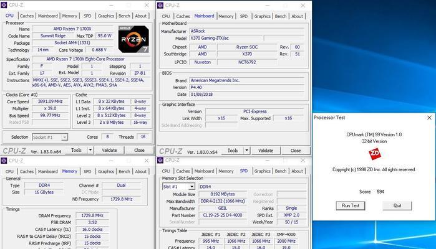Click BIOS version P4.40 value
Screen dimensions: 436x249
point(247,87)
